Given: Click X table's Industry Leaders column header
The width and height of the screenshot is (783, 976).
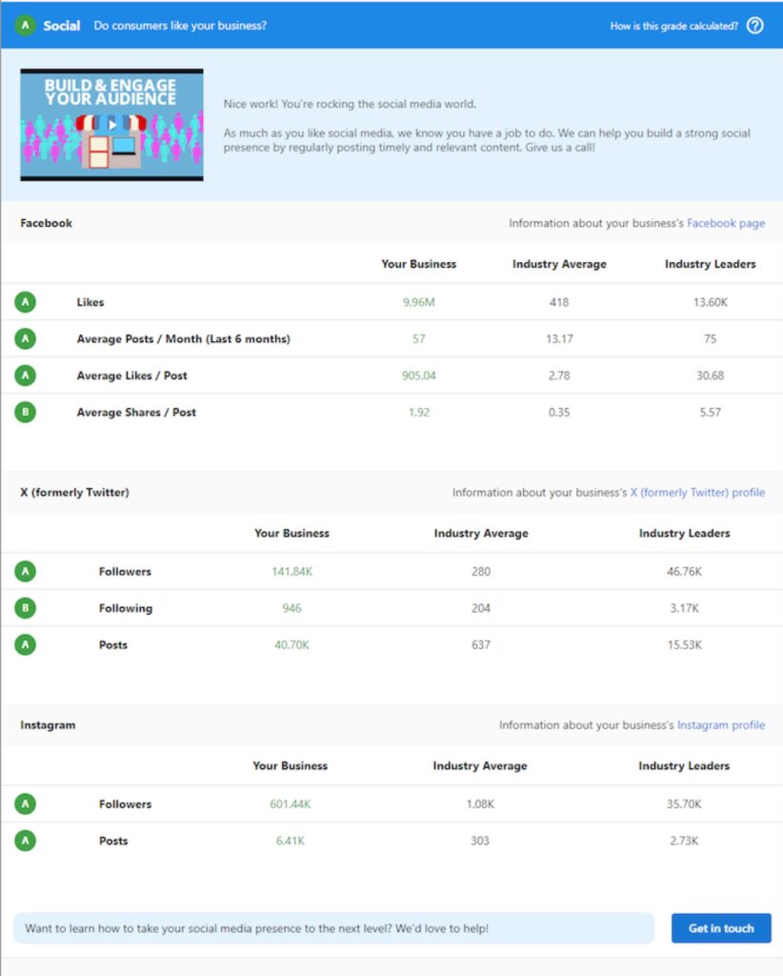Looking at the screenshot, I should tap(684, 534).
